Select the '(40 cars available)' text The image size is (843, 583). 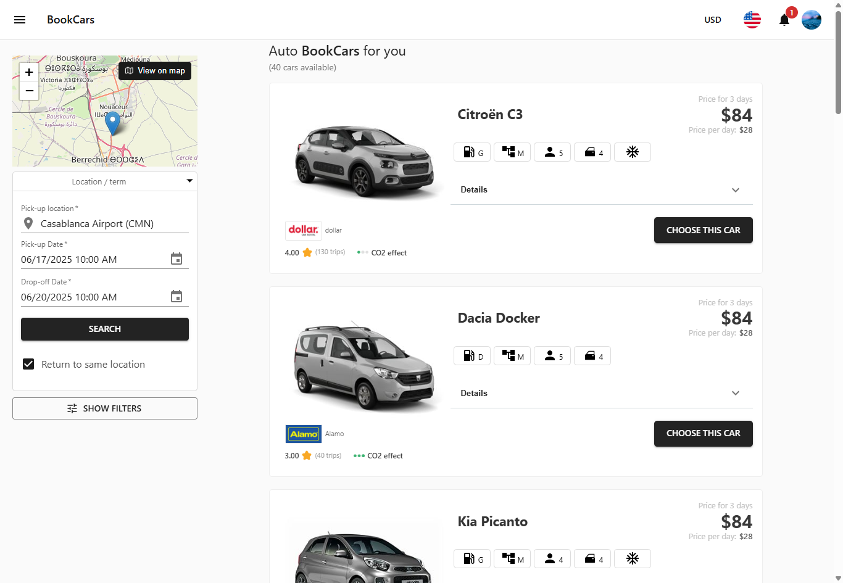click(302, 68)
